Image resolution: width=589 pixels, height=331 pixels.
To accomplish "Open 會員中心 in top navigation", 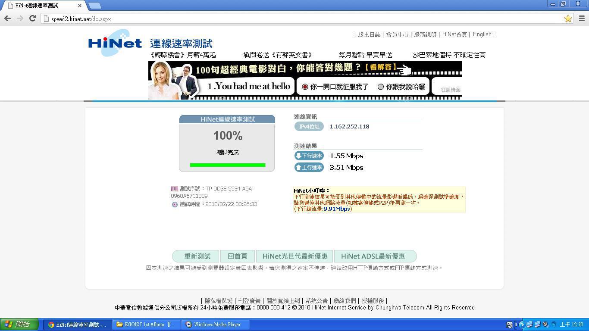I will 397,34.
